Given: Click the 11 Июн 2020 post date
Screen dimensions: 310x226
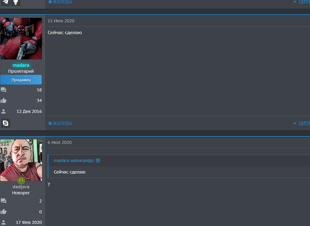Looking at the screenshot, I should (61, 21).
